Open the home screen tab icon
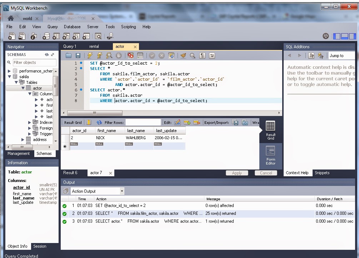Viewport: 359px width, 258px height. (x=11, y=18)
